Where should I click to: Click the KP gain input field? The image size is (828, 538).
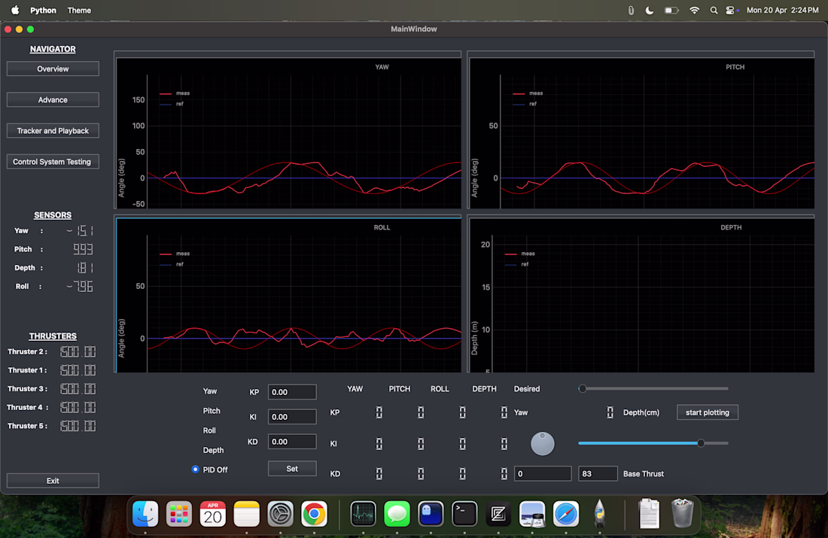[x=292, y=392]
